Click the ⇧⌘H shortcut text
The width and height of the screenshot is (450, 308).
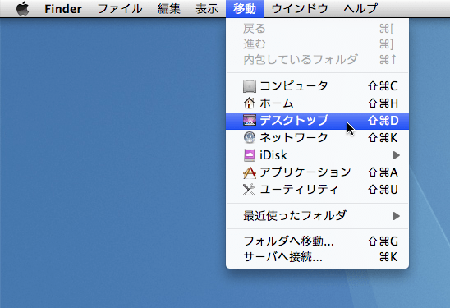point(383,103)
